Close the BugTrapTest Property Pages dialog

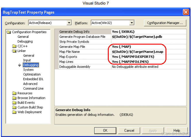pos(186,12)
